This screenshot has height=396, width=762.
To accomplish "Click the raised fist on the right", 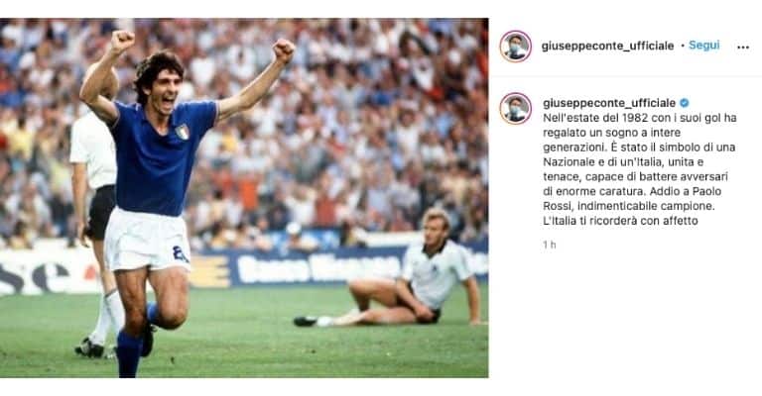I will (x=284, y=49).
